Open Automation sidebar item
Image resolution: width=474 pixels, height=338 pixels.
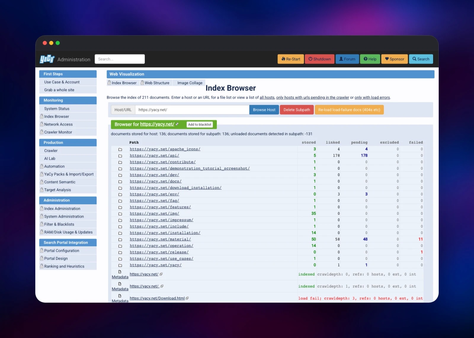(68, 166)
